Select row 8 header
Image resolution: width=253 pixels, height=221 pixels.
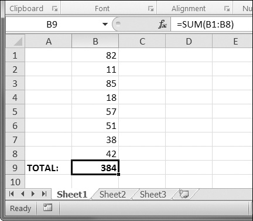point(15,154)
